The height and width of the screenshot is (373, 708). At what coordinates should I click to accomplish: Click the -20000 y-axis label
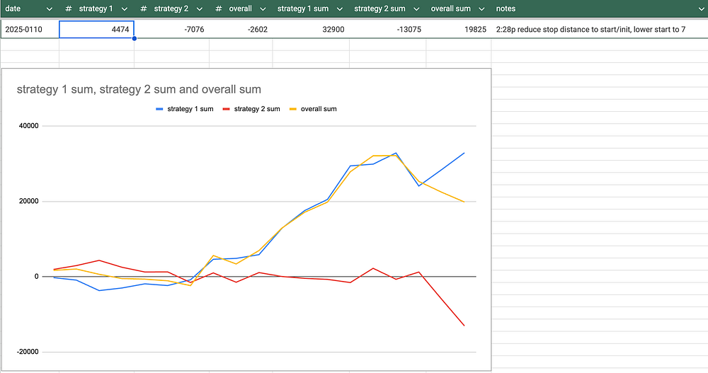click(x=28, y=352)
